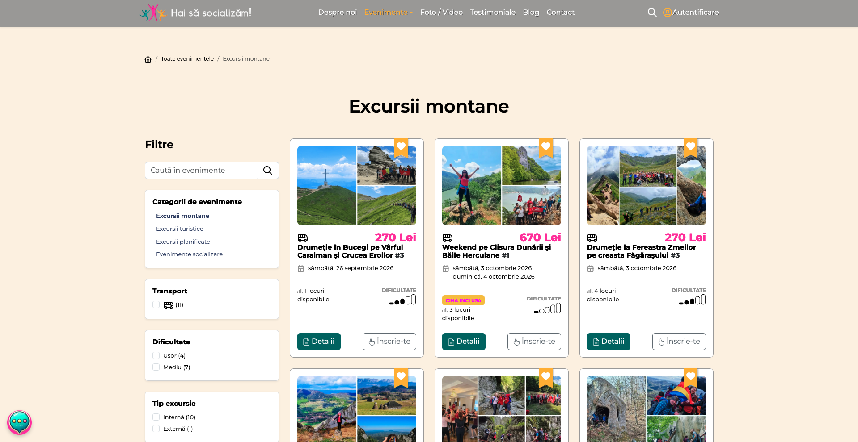The height and width of the screenshot is (442, 858).
Task: Open the chat bubble widget
Action: pos(19,422)
